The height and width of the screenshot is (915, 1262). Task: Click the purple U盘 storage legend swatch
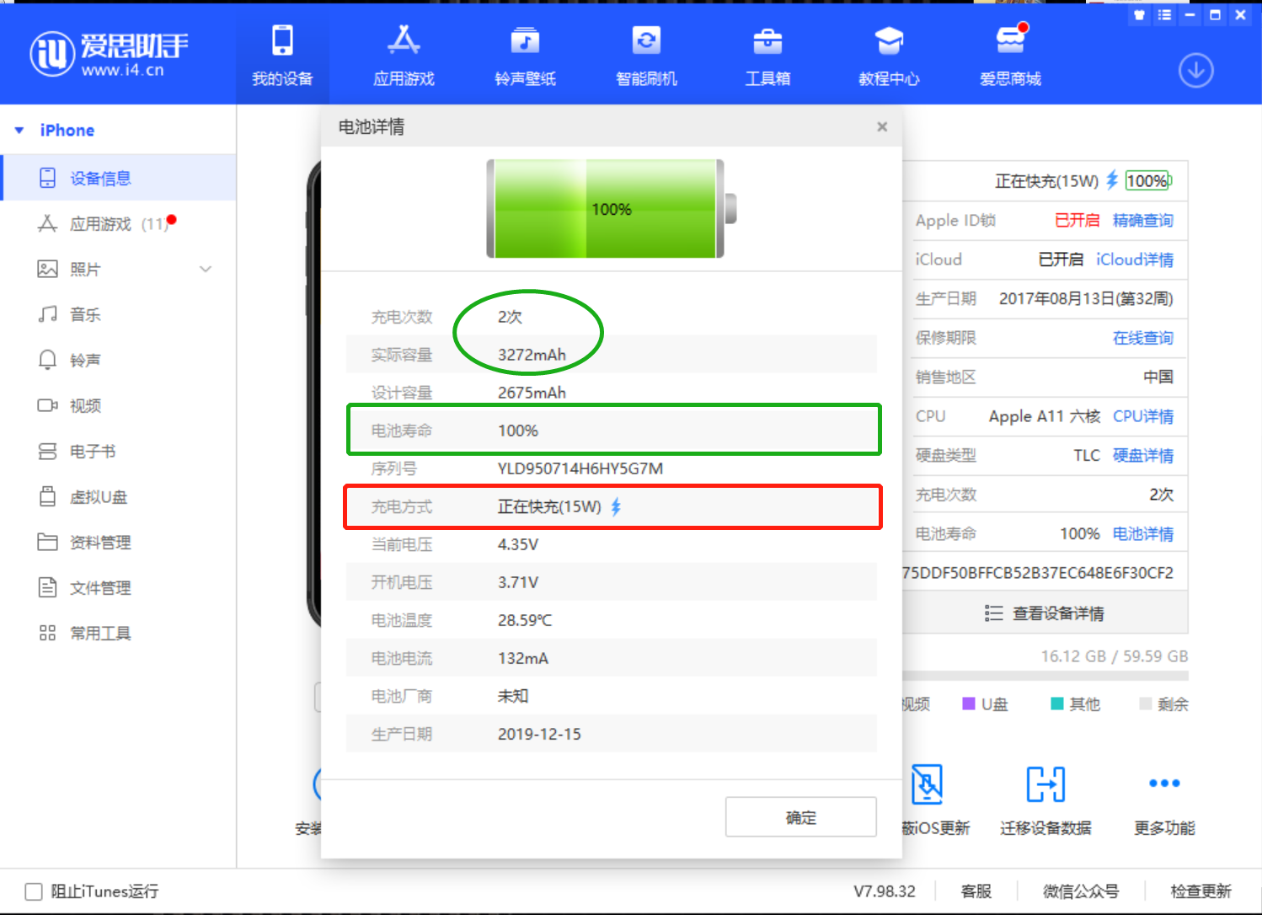coord(967,704)
